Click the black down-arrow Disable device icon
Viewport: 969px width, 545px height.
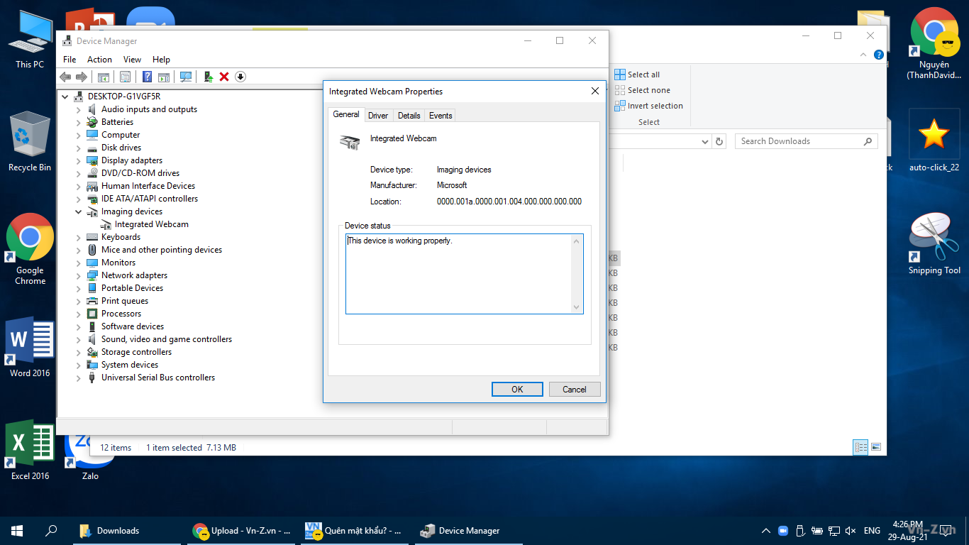click(x=240, y=77)
